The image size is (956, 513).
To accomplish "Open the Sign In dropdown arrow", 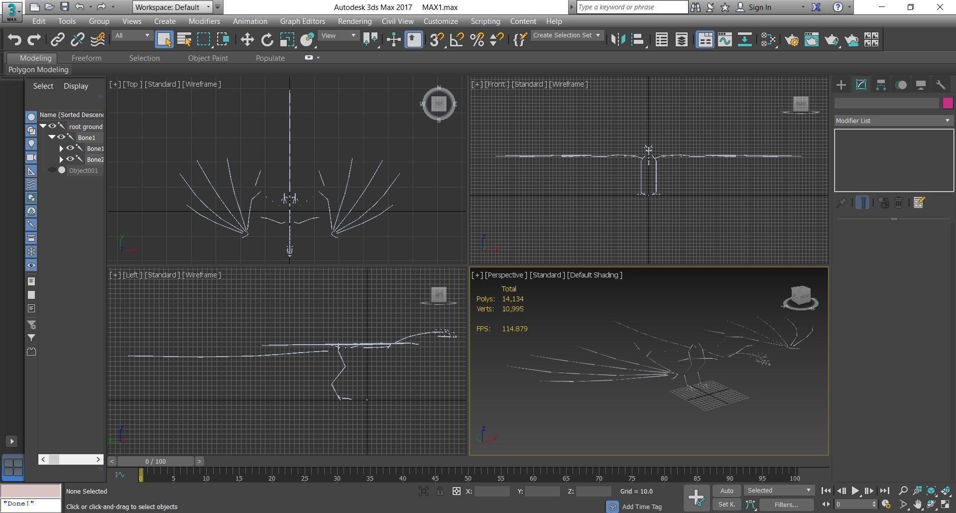I will tap(803, 7).
